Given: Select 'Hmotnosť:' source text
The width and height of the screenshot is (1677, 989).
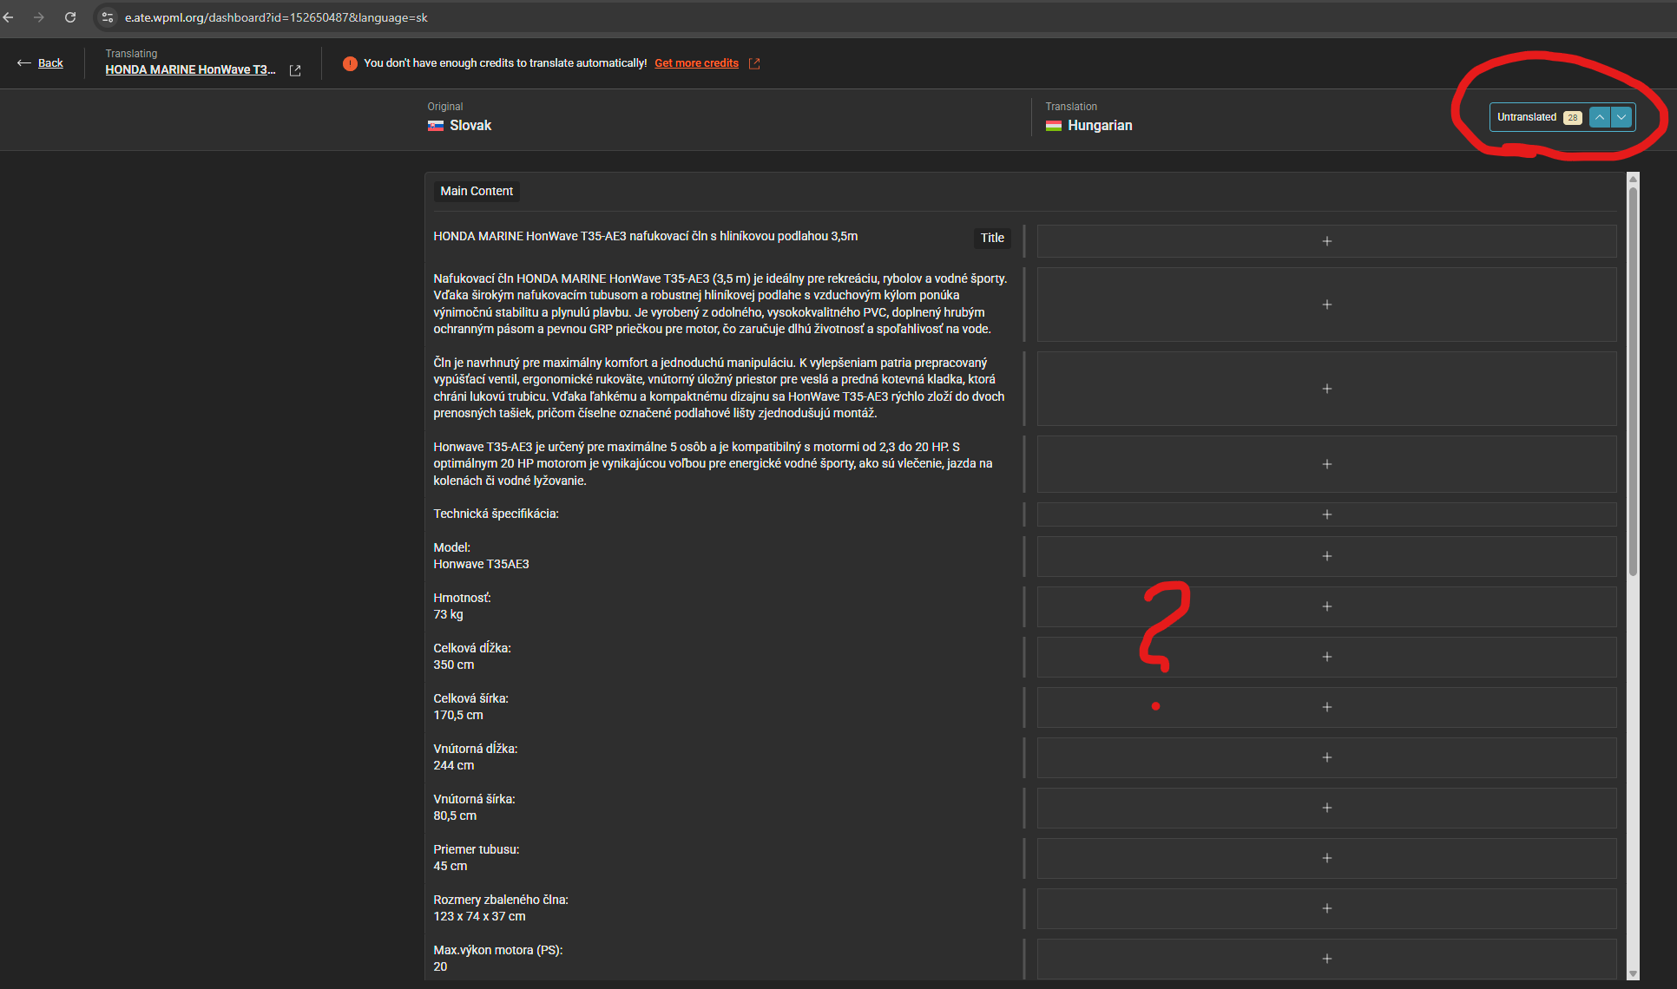Looking at the screenshot, I should (x=462, y=598).
